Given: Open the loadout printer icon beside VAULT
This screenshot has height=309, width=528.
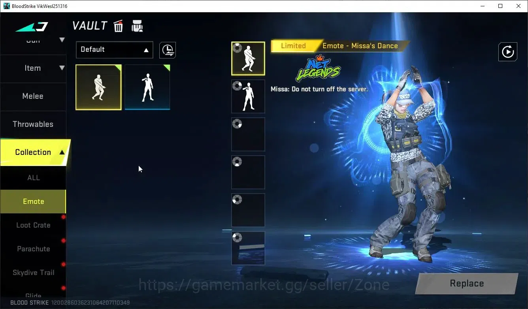Looking at the screenshot, I should click(x=137, y=26).
